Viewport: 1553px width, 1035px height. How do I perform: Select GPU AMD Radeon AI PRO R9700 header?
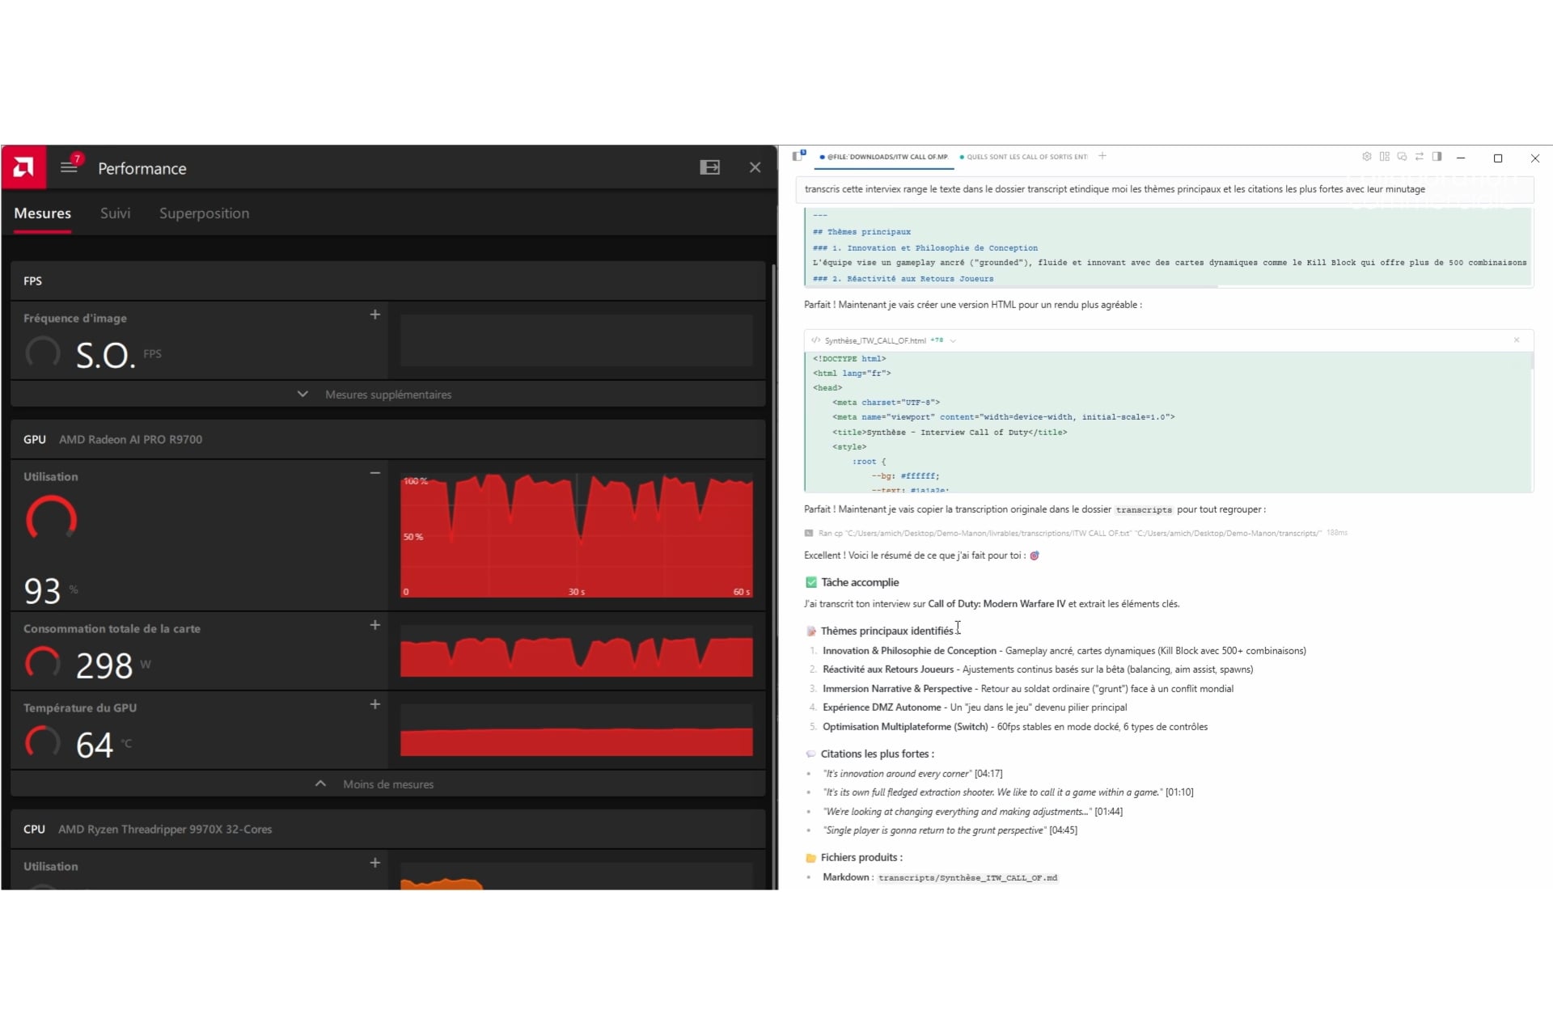388,440
